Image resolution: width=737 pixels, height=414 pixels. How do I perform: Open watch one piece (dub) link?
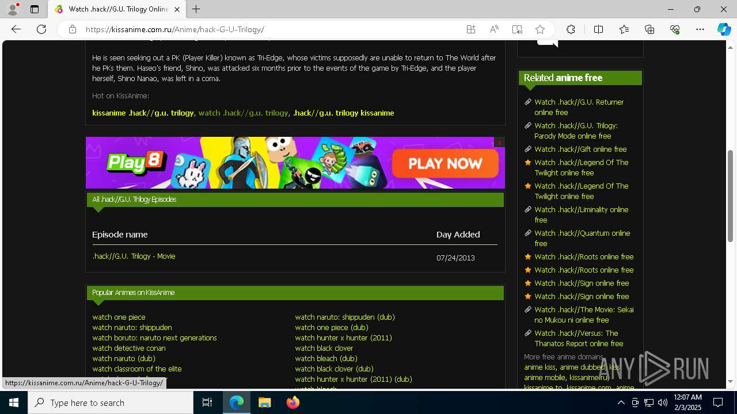(x=332, y=327)
